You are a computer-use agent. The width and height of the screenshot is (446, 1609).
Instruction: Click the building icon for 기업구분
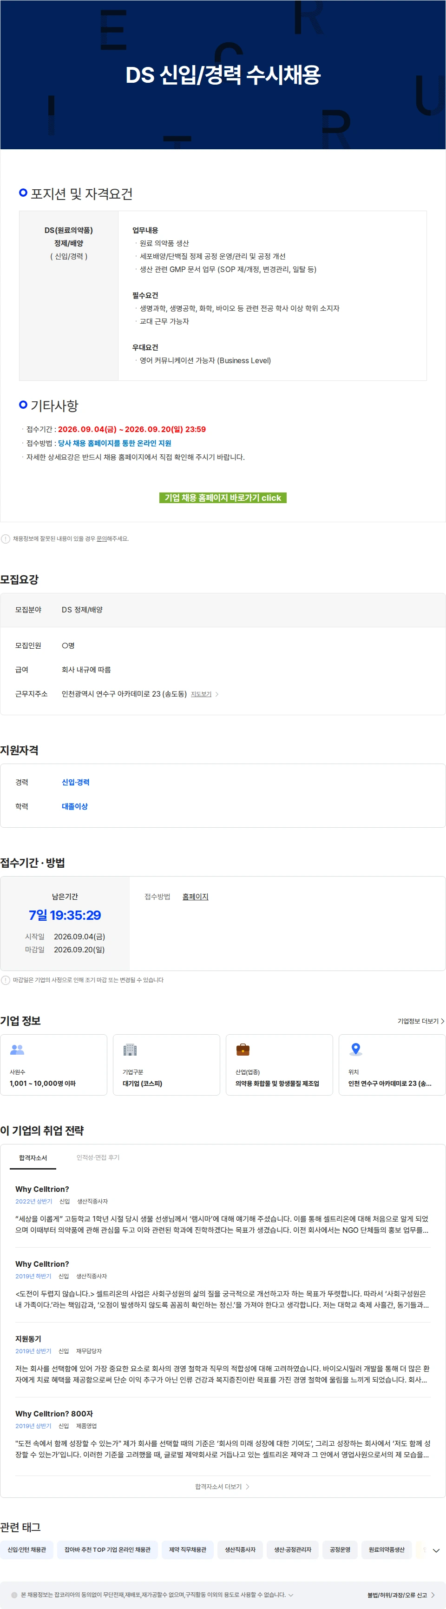(x=130, y=1050)
